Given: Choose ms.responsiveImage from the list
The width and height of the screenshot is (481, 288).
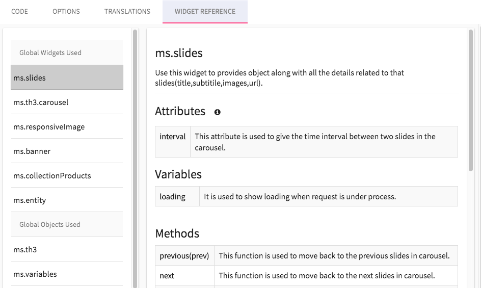Looking at the screenshot, I should [67, 126].
